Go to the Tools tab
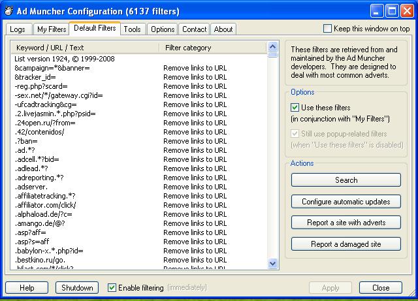Screen dimensions: 418x301 (x=132, y=29)
